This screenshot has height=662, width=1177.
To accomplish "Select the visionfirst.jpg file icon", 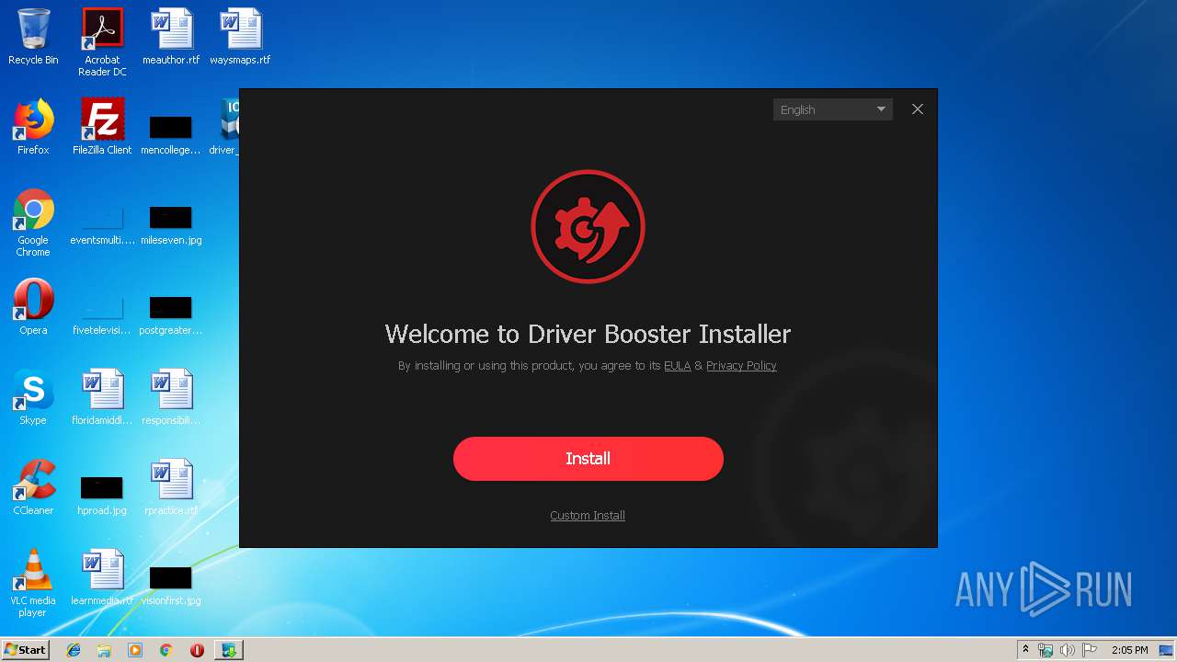I will (x=171, y=586).
